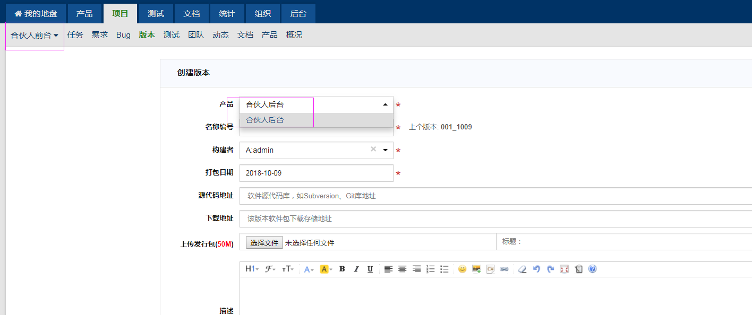Open the 组织 tab
752x315 pixels.
262,13
